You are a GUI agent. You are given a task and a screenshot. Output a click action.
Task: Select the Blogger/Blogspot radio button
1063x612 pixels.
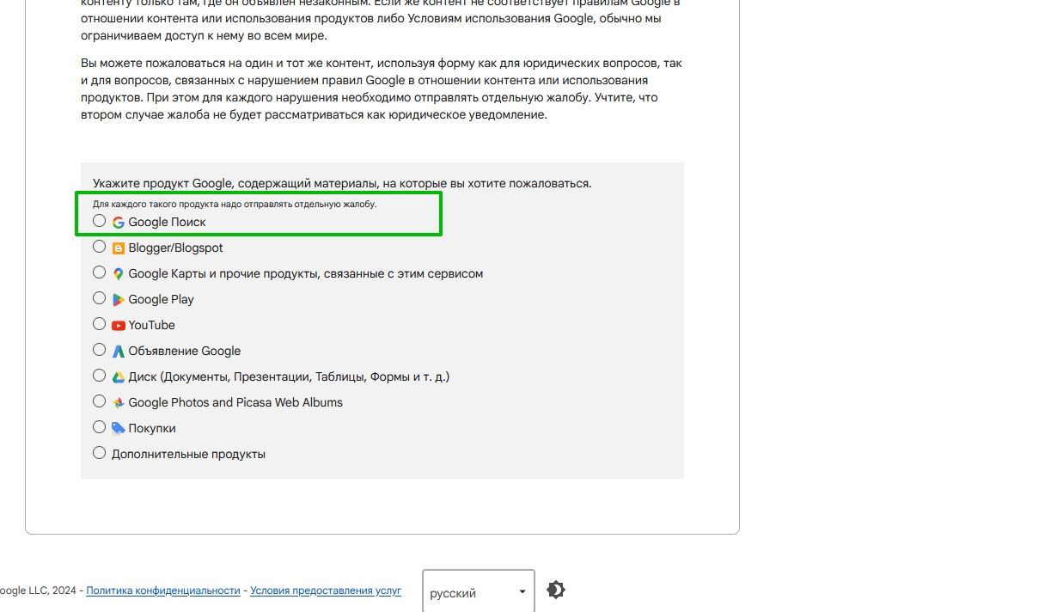[x=100, y=247]
